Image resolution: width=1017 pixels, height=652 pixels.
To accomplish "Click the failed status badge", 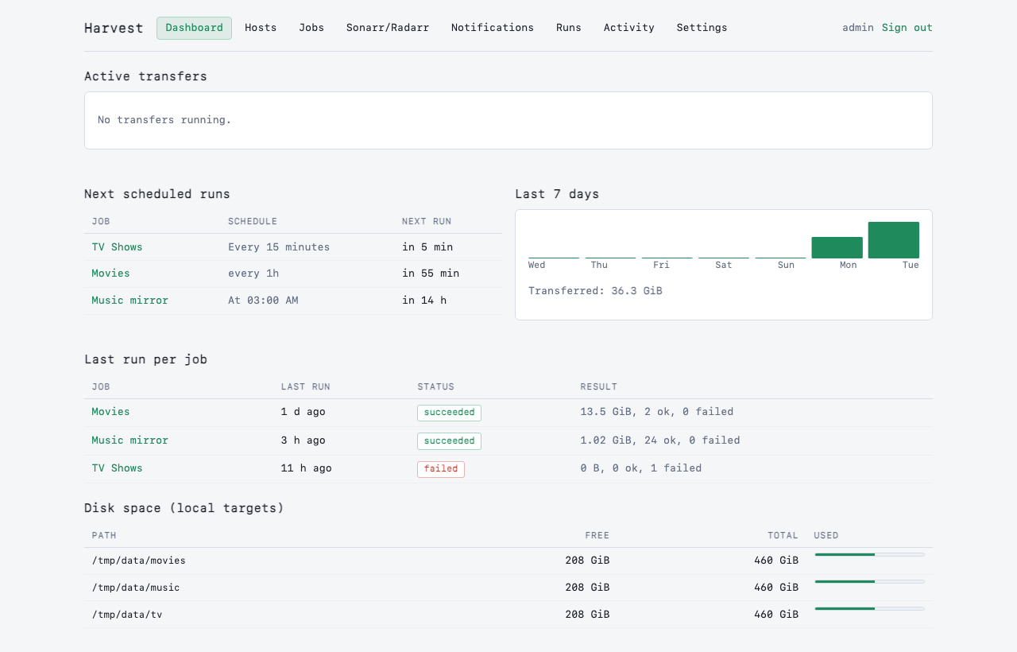I will (441, 469).
